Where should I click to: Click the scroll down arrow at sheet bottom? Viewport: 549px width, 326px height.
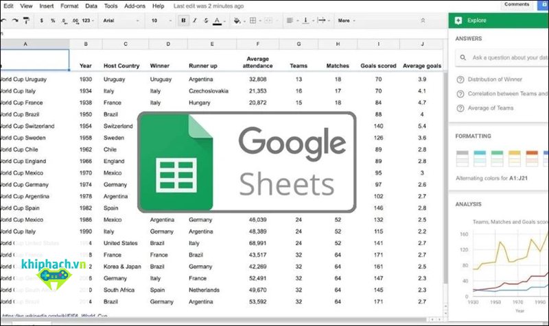(x=445, y=314)
